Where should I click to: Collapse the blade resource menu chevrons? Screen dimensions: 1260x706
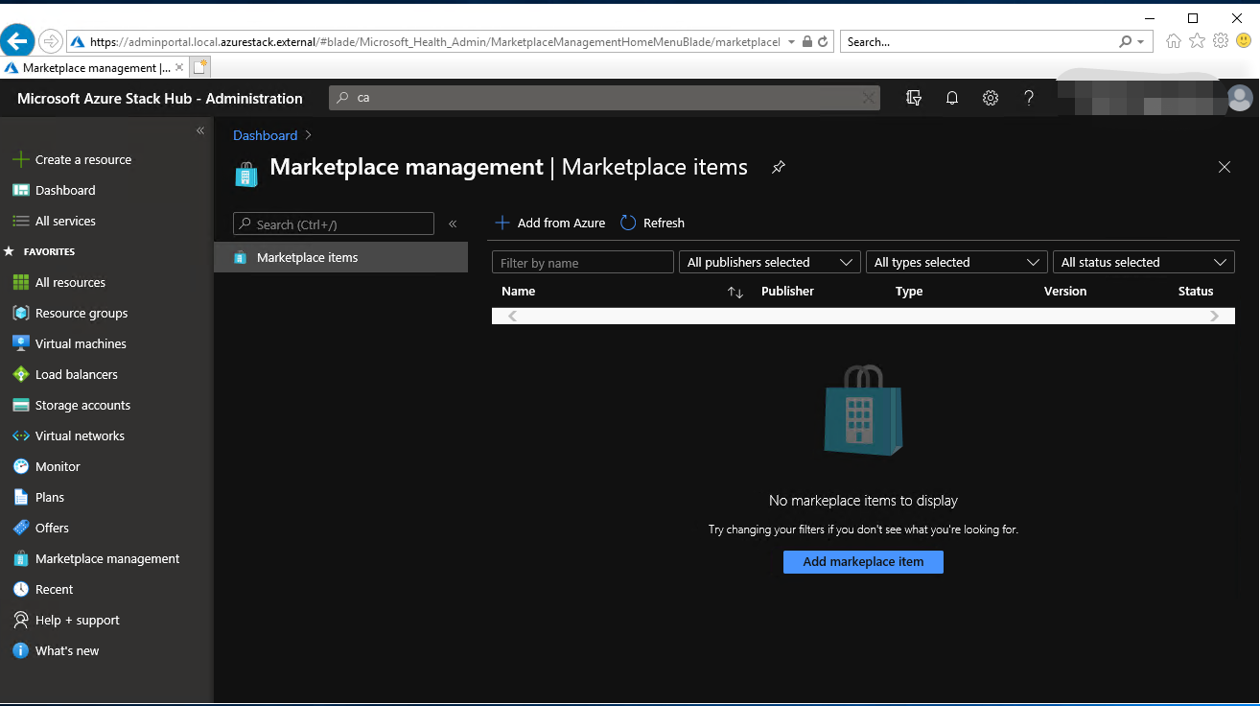453,224
